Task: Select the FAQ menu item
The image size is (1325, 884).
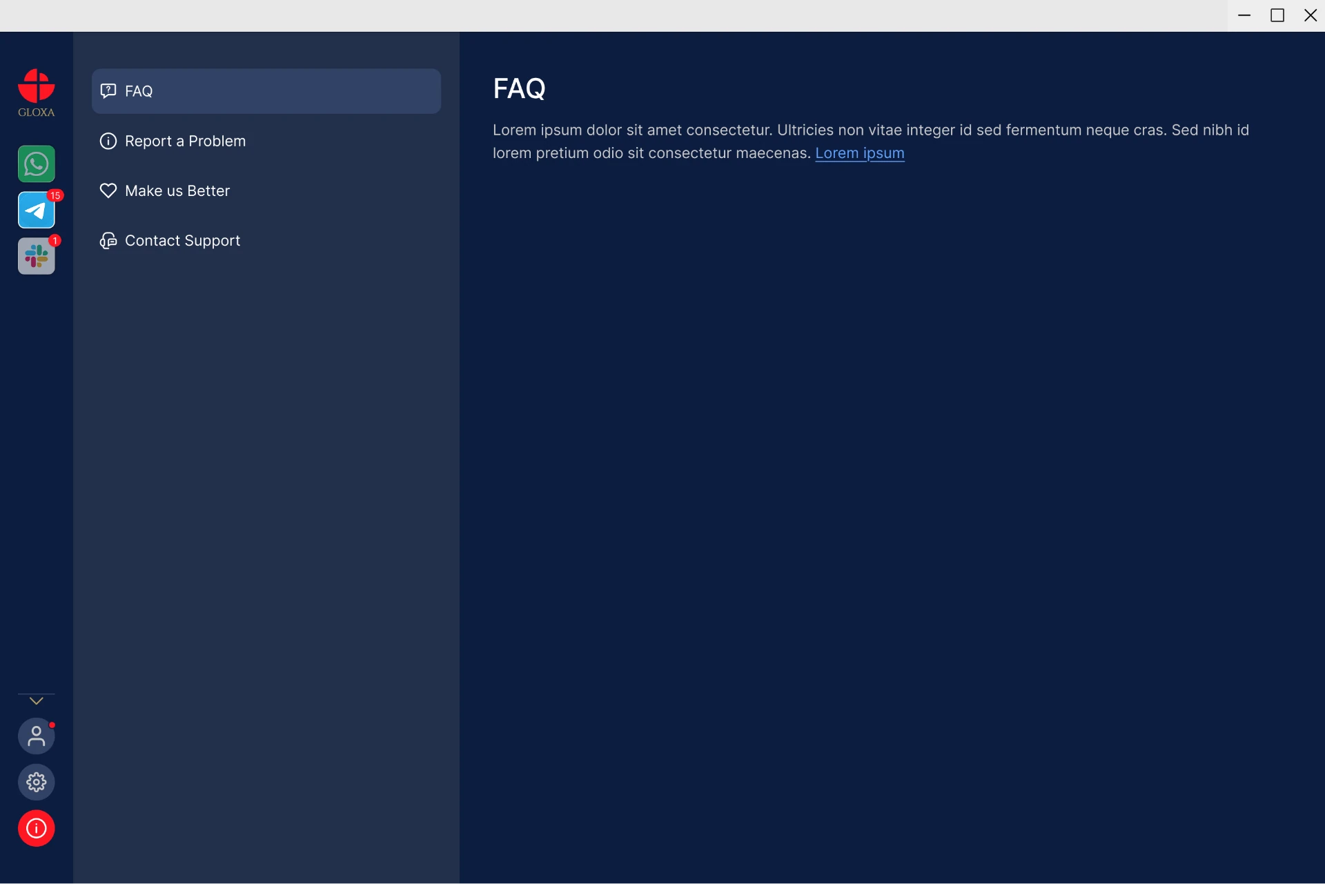Action: point(266,91)
